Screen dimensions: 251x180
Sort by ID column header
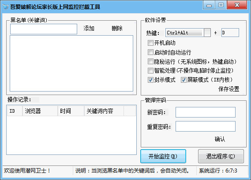[15, 111]
